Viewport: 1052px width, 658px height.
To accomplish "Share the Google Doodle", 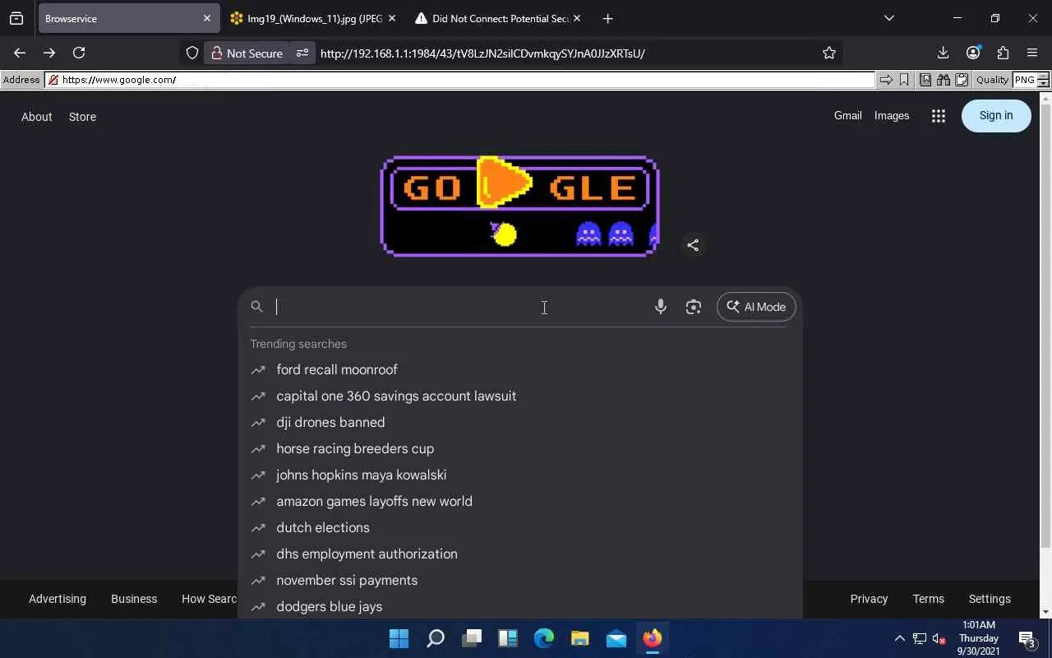I will (x=693, y=245).
